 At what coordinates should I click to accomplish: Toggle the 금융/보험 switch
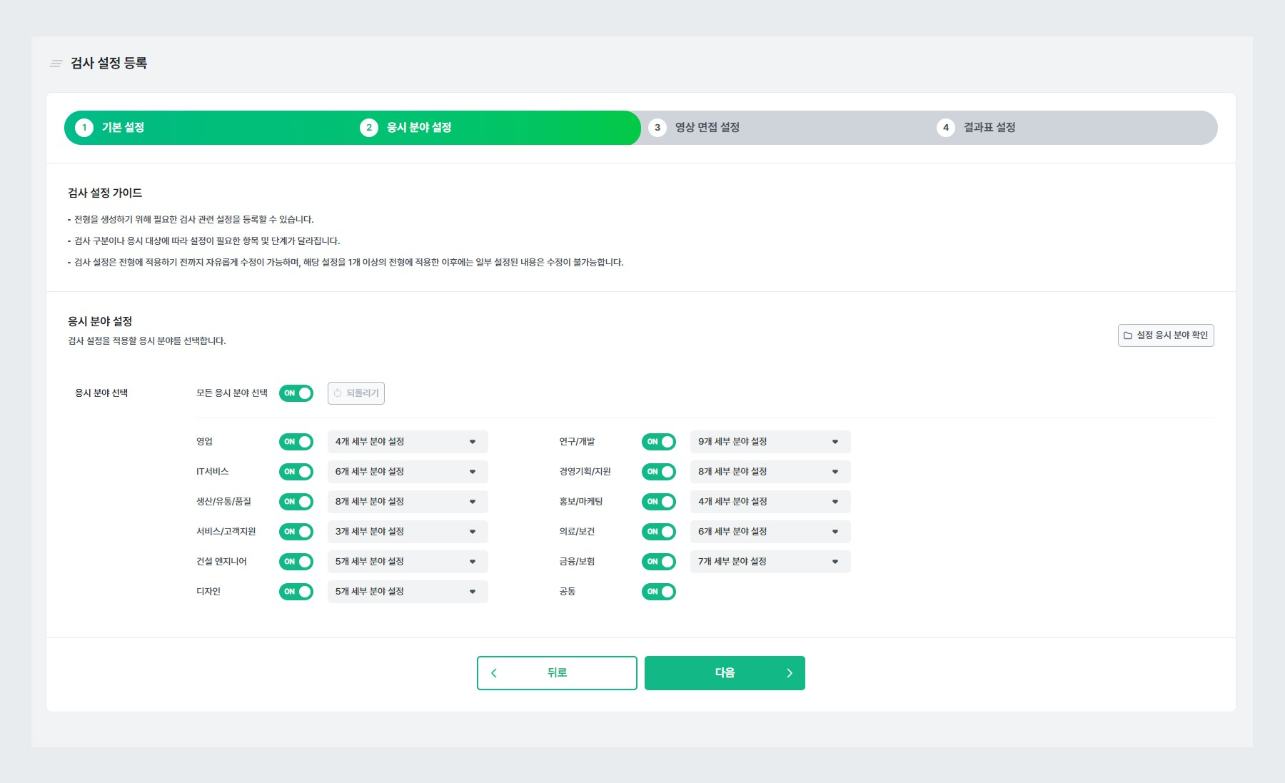659,562
